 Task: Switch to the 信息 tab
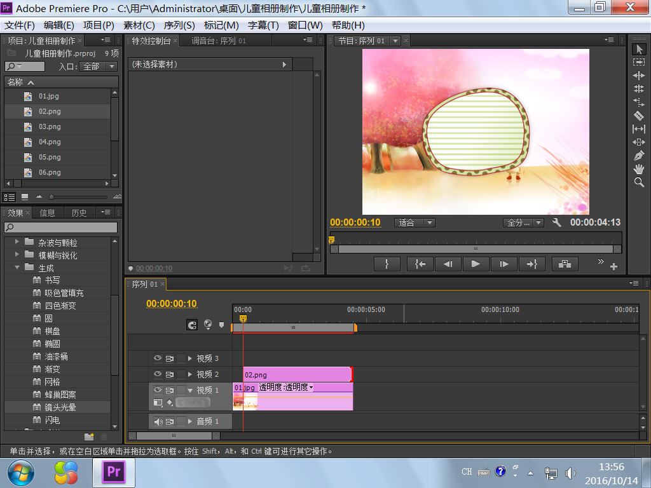pos(47,213)
